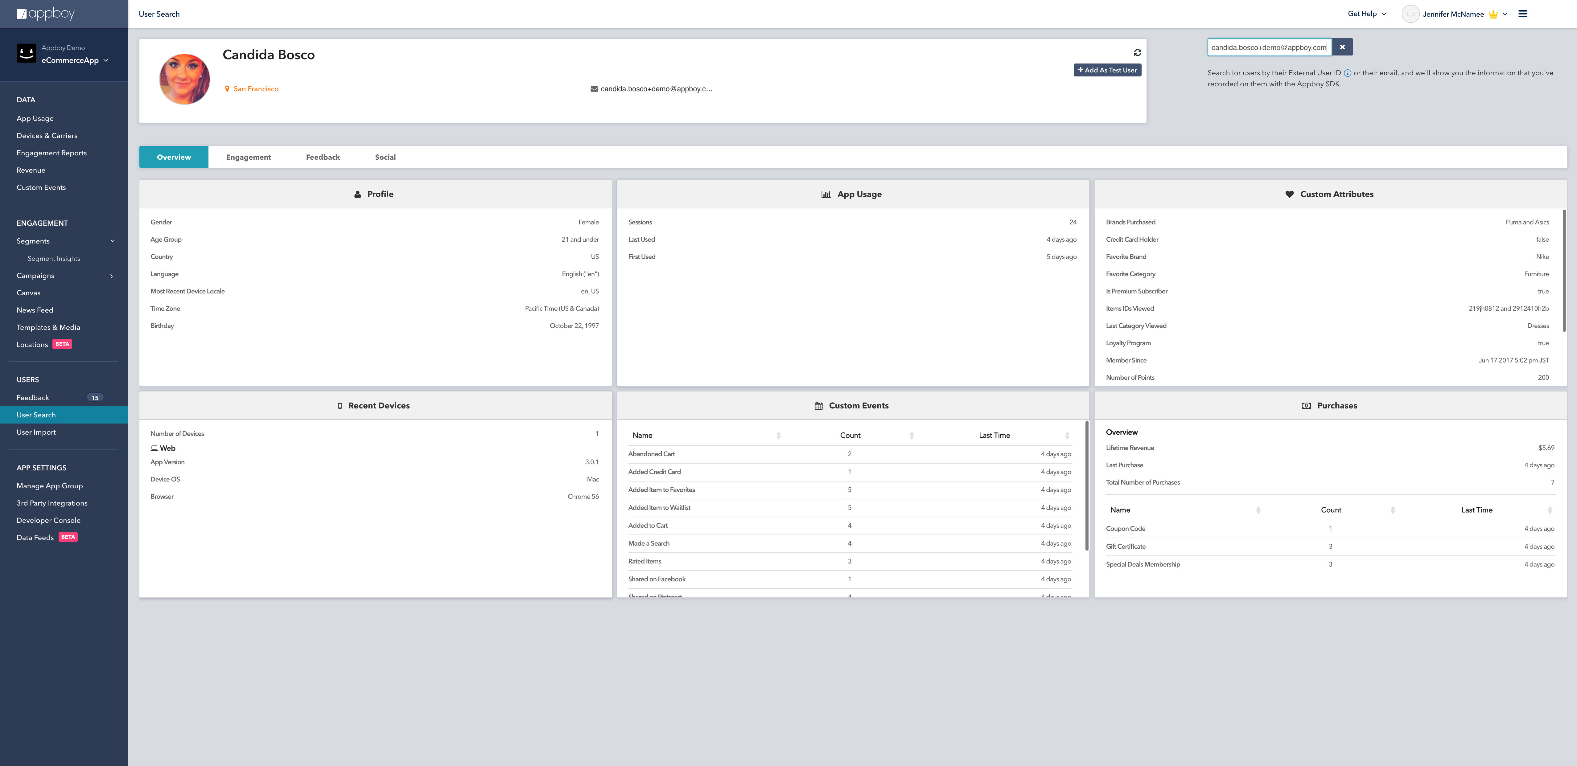This screenshot has height=766, width=1577.
Task: Click the crown icon next to Jennifer McNamee
Action: (x=1493, y=14)
